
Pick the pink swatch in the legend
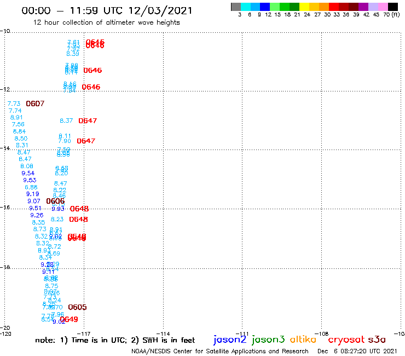click(x=383, y=7)
